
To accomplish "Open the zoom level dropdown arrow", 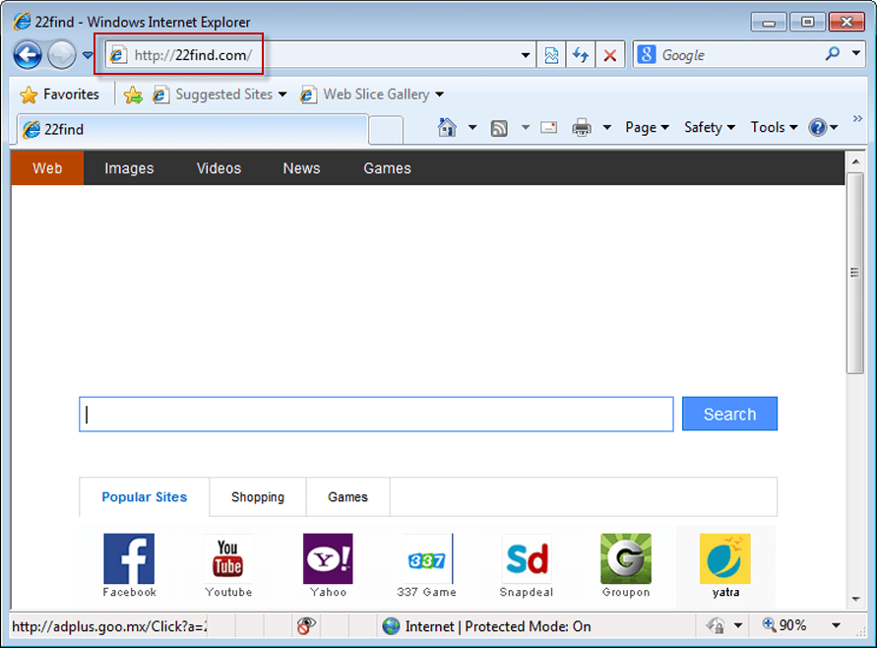I will [836, 625].
